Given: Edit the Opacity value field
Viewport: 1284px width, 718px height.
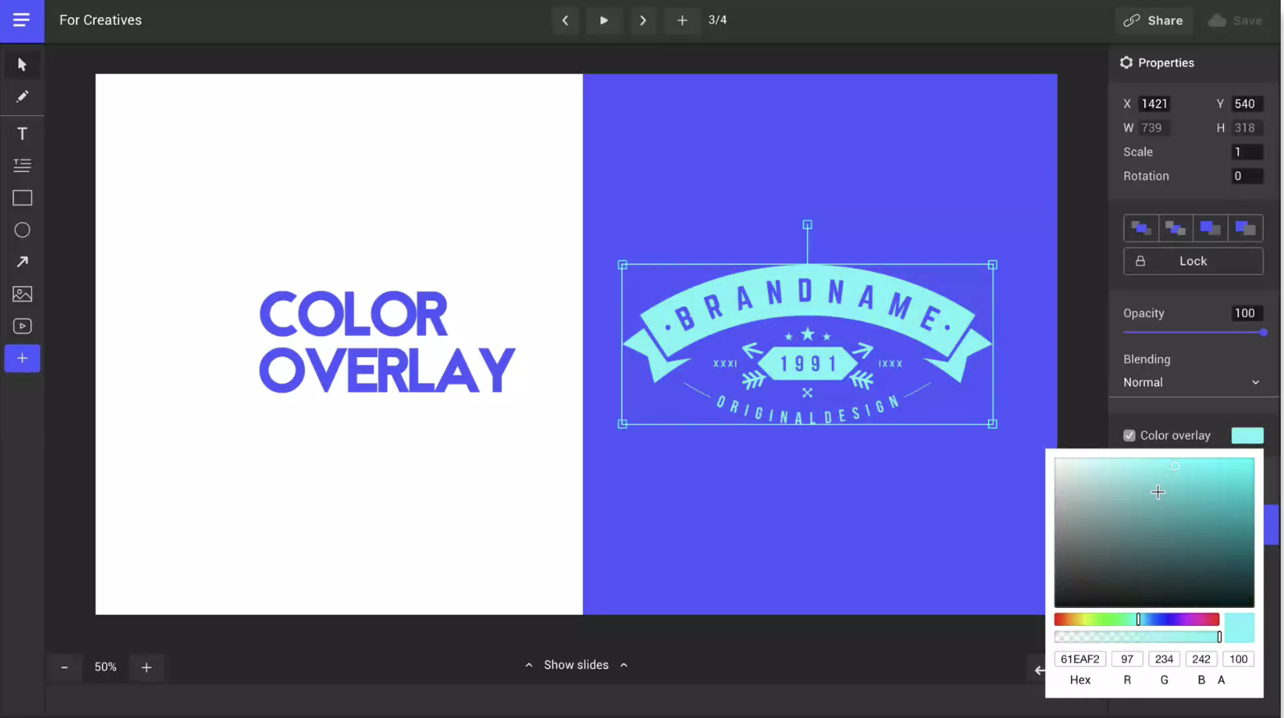Looking at the screenshot, I should click(1247, 313).
